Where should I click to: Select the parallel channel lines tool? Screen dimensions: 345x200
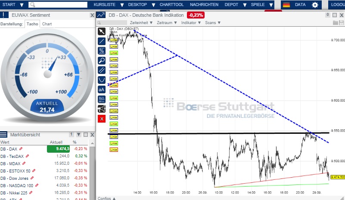coord(101,70)
